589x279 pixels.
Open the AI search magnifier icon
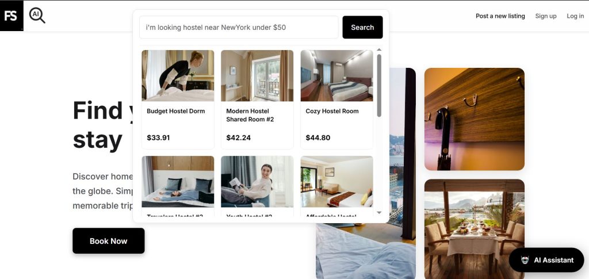click(x=37, y=16)
